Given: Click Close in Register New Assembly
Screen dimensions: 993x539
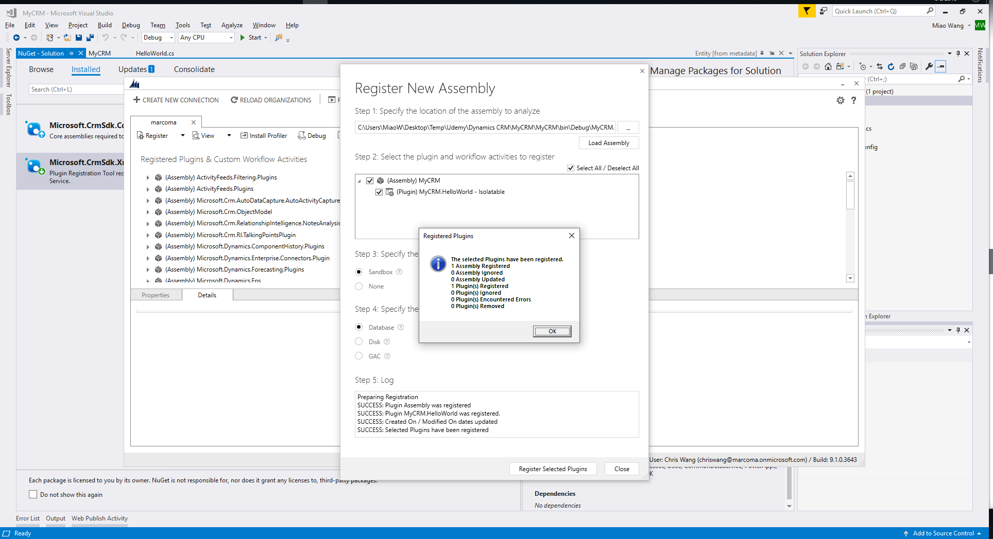Looking at the screenshot, I should [622, 469].
